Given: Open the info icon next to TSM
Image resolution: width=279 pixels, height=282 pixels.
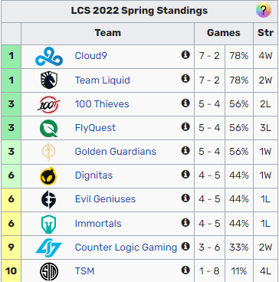Looking at the screenshot, I should coord(185,270).
